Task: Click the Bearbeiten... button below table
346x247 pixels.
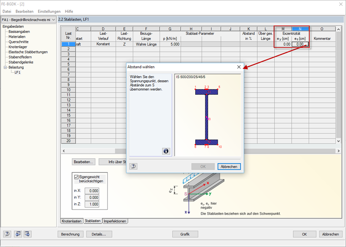Action: pyautogui.click(x=83, y=162)
